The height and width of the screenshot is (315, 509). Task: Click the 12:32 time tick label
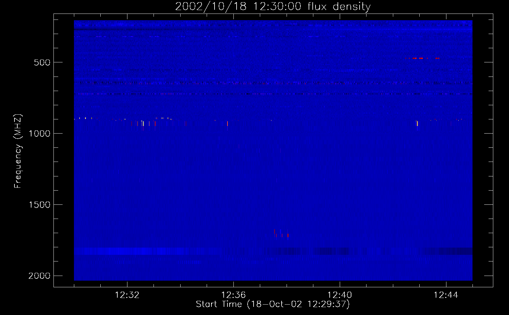[127, 295]
